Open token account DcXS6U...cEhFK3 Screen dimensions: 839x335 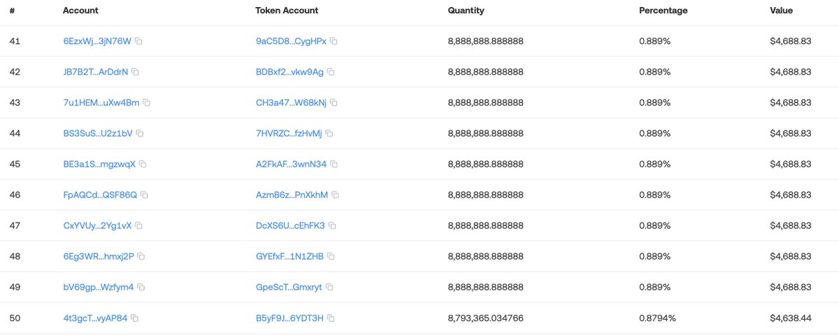(290, 225)
